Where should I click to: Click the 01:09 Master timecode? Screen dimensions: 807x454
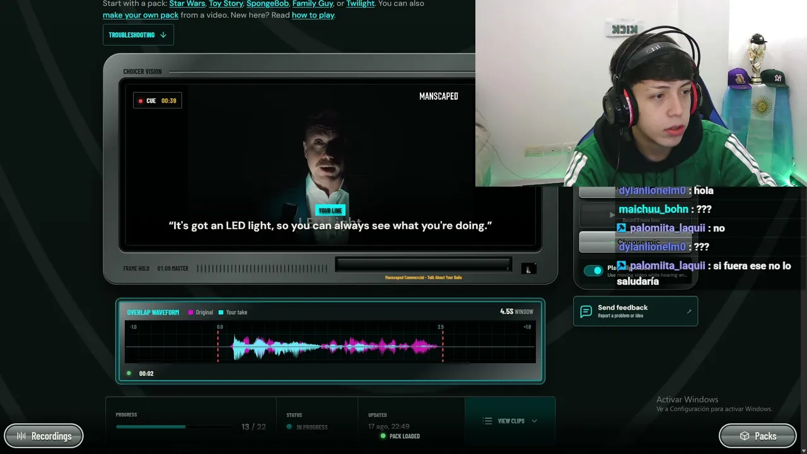pyautogui.click(x=173, y=269)
